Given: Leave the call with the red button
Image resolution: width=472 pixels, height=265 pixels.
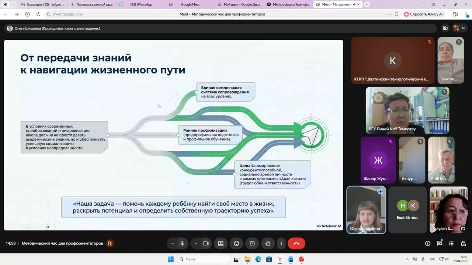Looking at the screenshot, I should (296, 243).
